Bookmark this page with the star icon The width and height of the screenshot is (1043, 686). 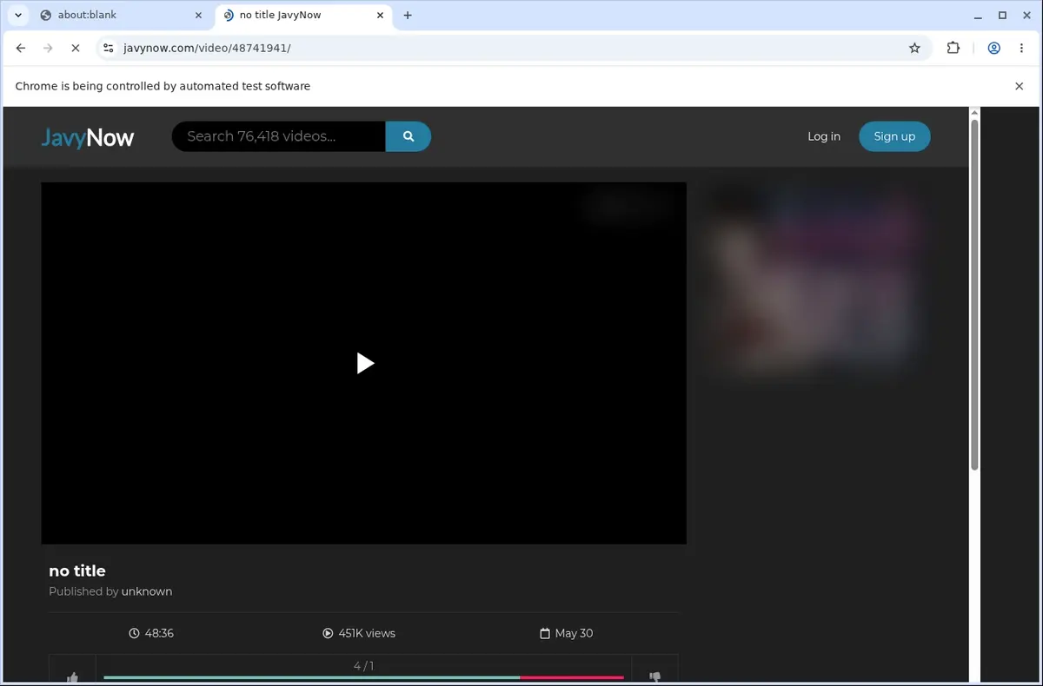click(x=914, y=49)
